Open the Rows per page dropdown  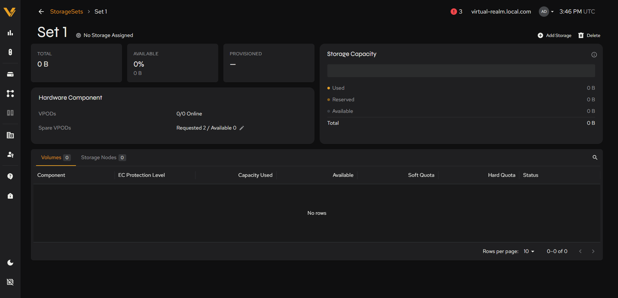(x=529, y=251)
